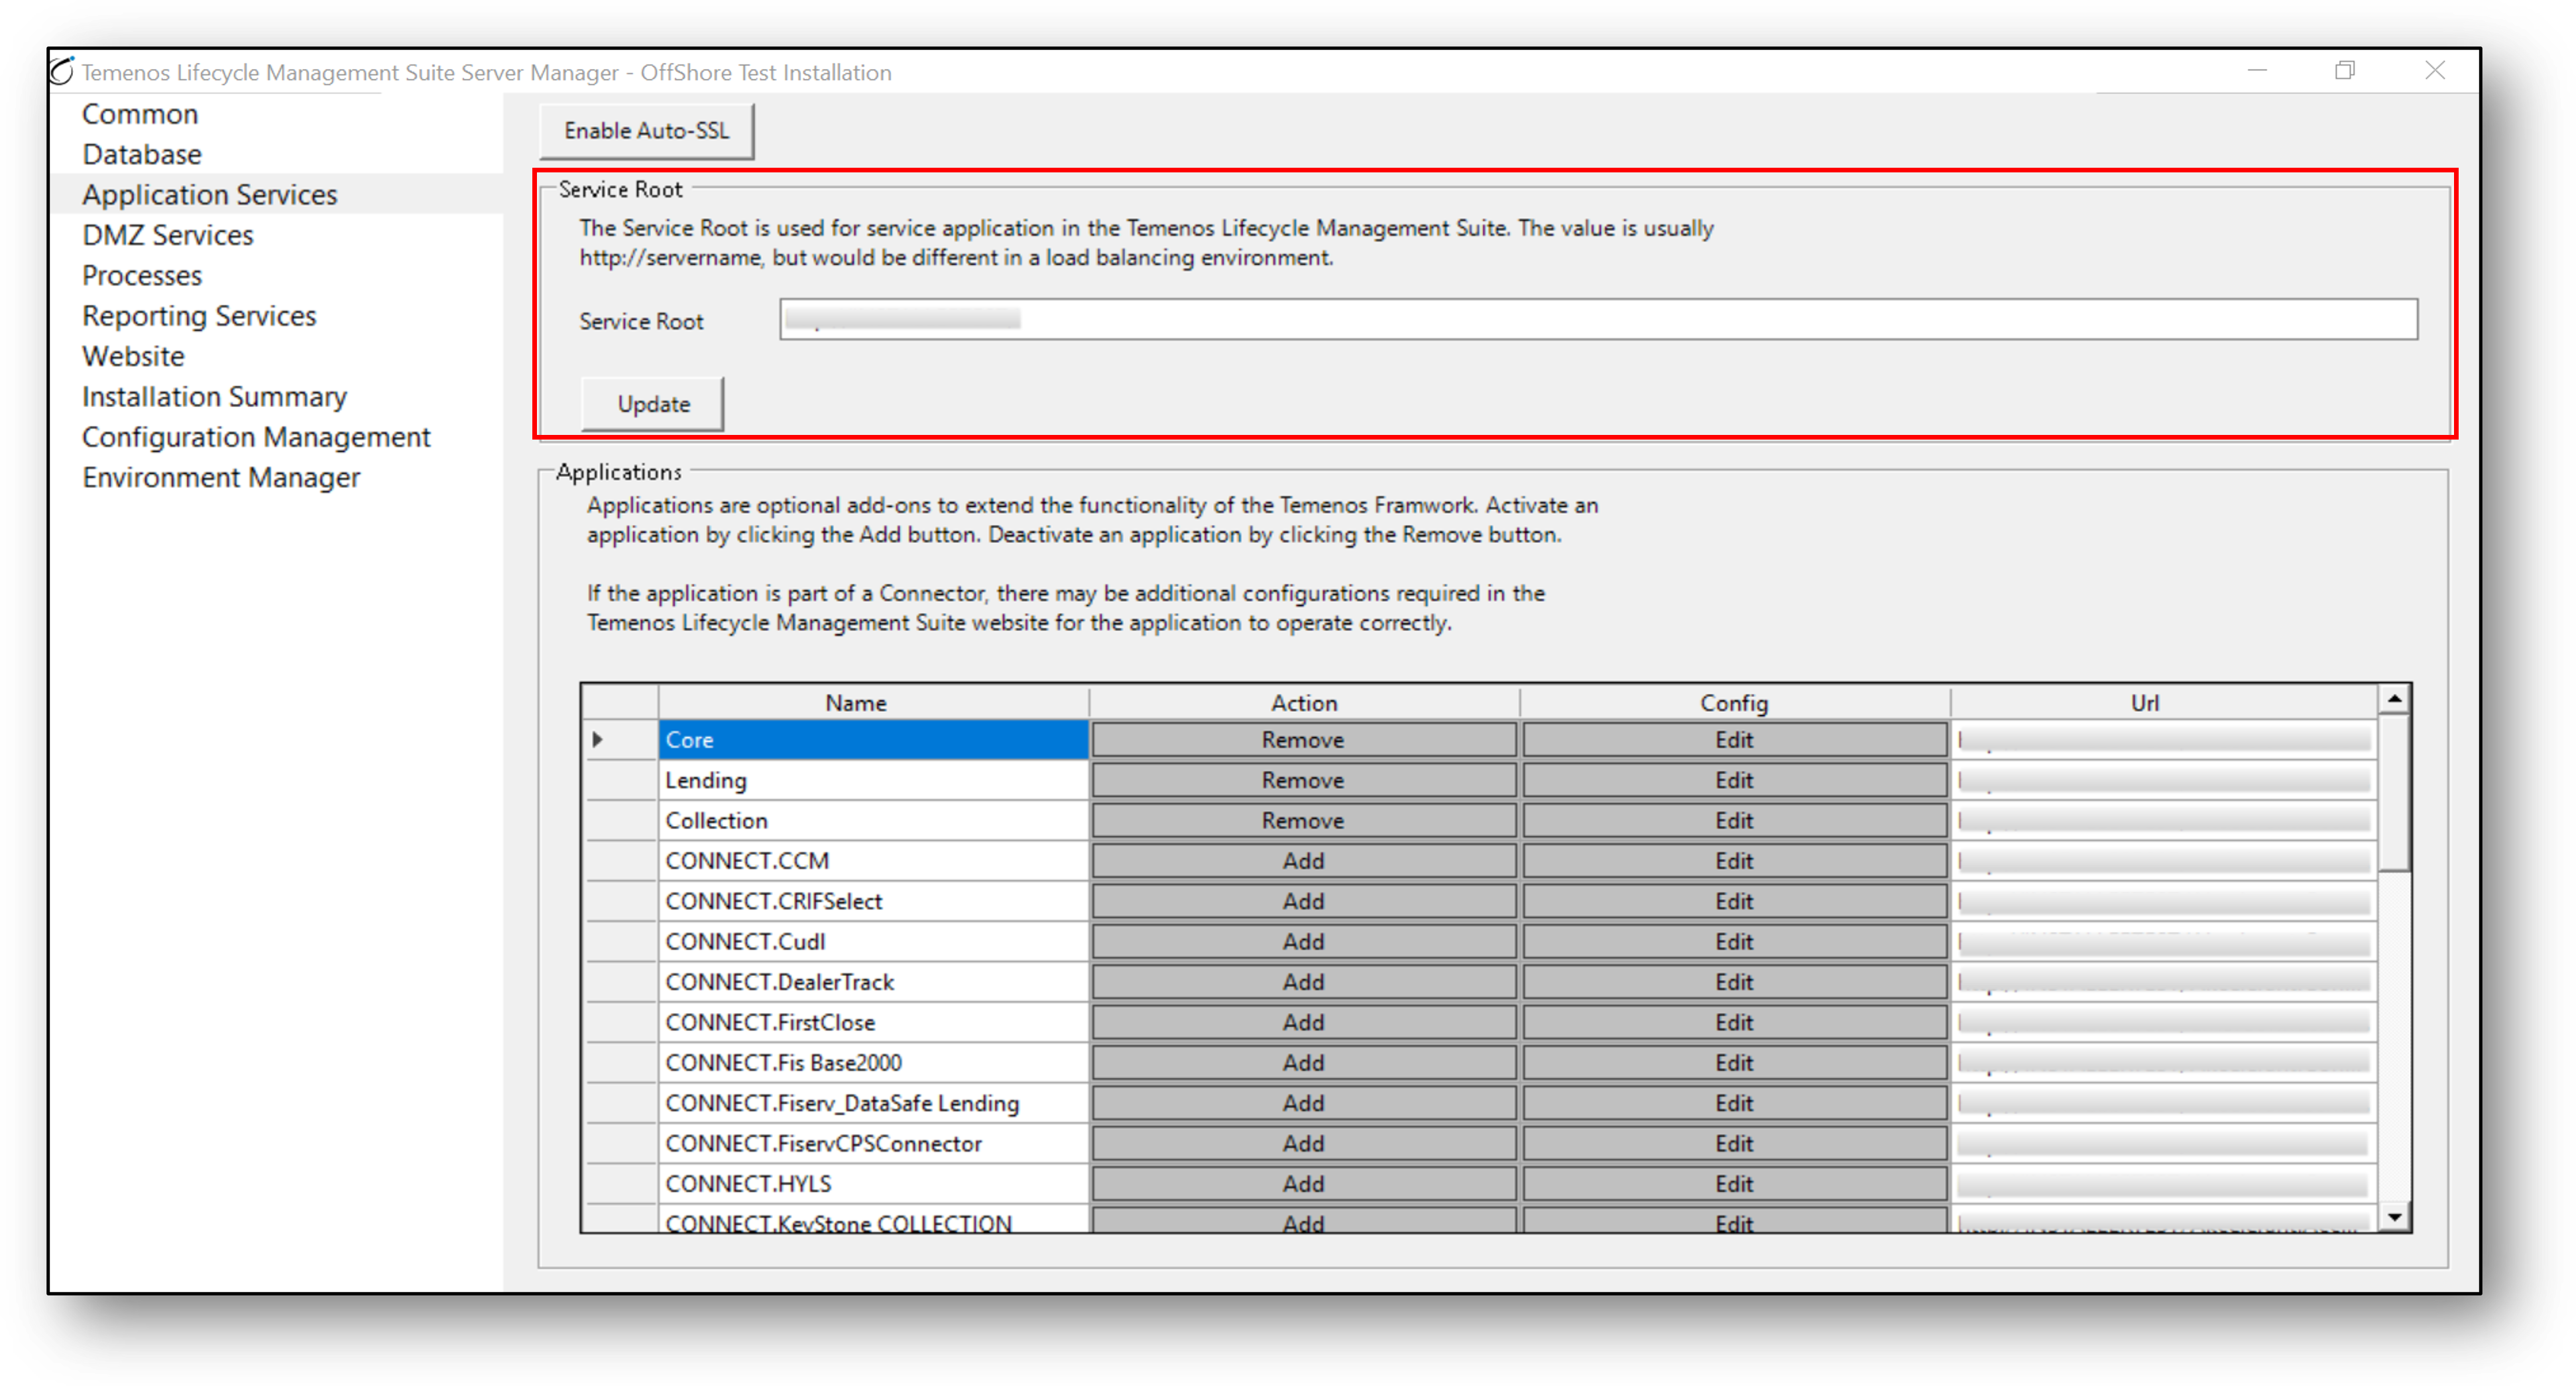Restore down the Server Manager window

pos(2345,71)
